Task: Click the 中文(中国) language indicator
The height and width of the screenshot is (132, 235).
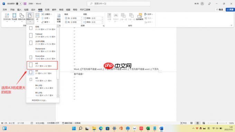Action: pyautogui.click(x=40, y=123)
